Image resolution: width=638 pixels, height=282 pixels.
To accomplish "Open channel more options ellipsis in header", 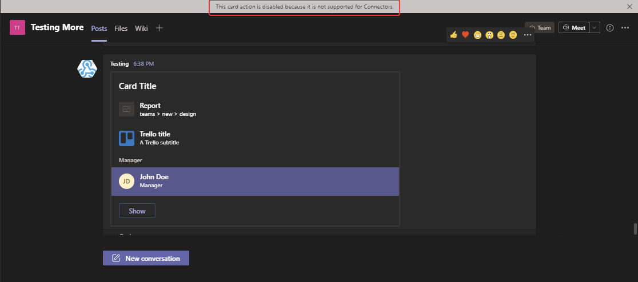I will [624, 28].
